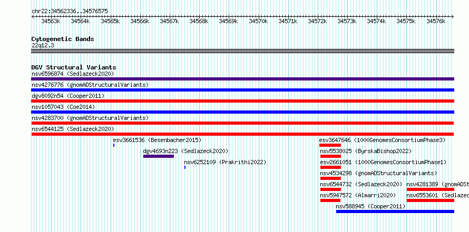The image size is (469, 232).
Task: Select the red nsv4283700 variant bar
Action: pos(242,123)
